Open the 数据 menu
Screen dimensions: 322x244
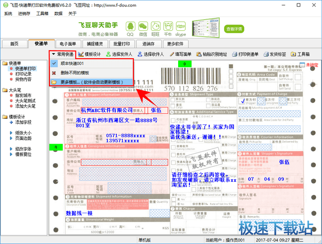point(58,14)
